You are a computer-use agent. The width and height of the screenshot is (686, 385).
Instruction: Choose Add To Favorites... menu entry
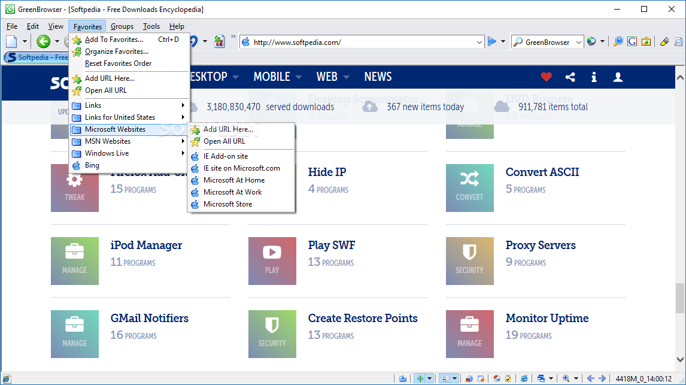130,40
